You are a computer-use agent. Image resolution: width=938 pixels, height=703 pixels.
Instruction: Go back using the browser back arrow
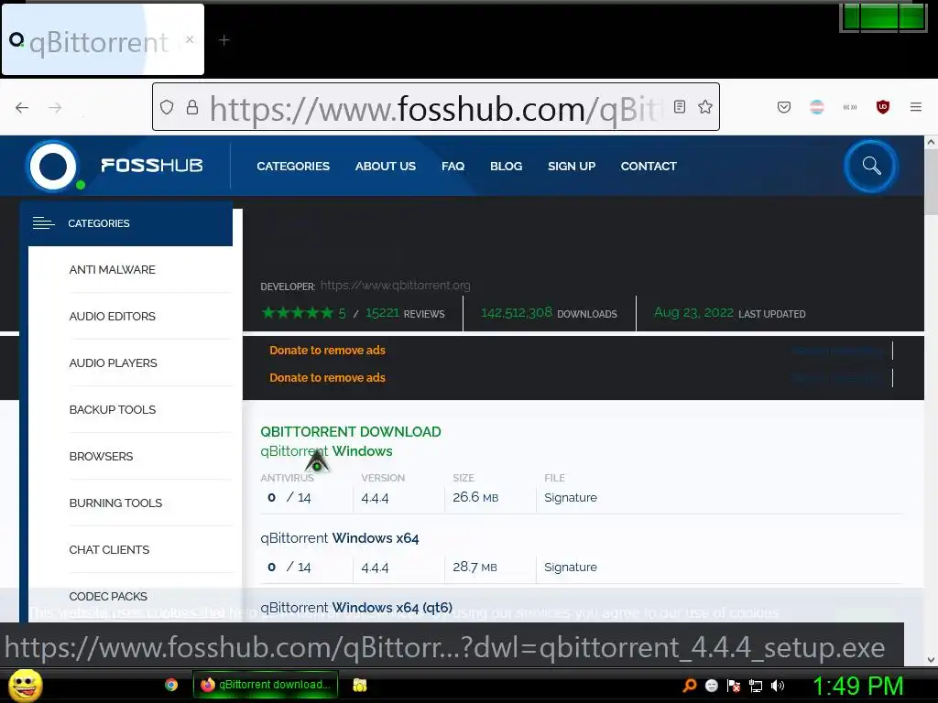pyautogui.click(x=22, y=108)
